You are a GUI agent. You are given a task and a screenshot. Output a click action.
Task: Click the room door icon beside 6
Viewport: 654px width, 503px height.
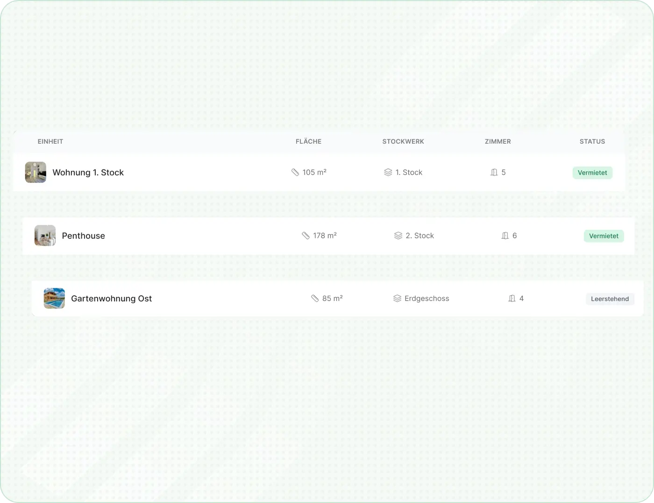tap(505, 236)
